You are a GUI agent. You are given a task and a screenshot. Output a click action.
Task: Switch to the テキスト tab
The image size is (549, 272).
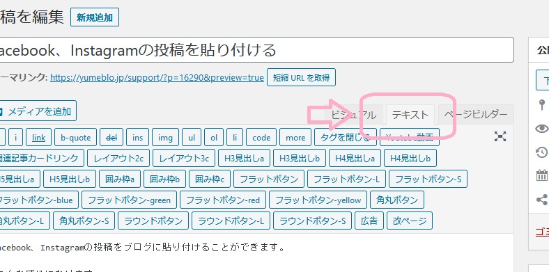(x=410, y=115)
